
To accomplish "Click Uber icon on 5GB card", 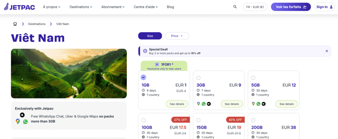I will (264, 104).
